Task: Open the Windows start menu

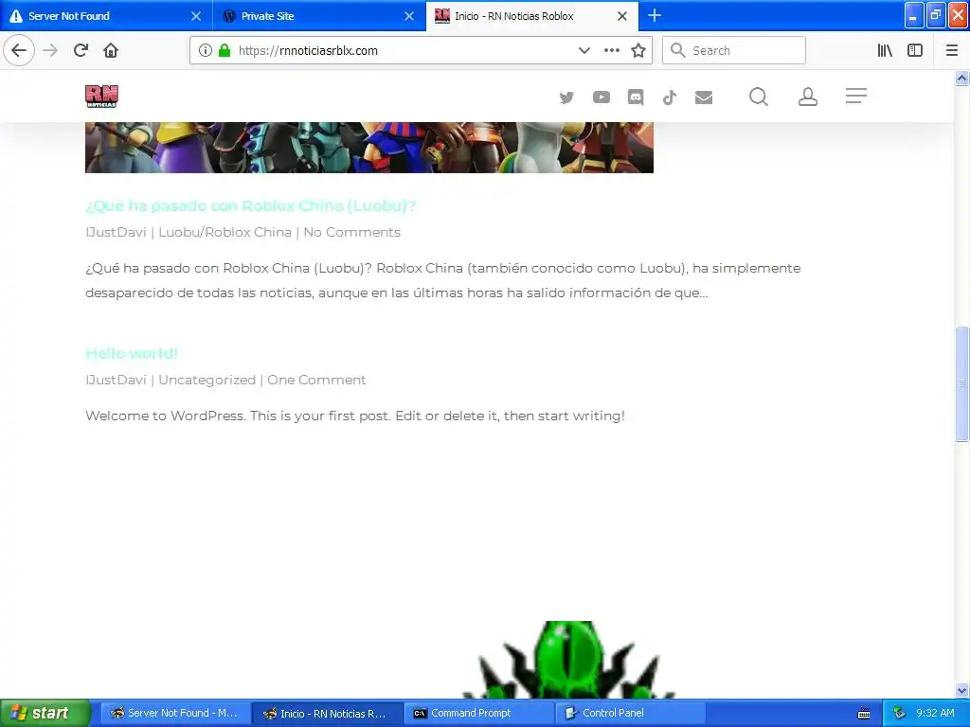Action: pos(44,713)
